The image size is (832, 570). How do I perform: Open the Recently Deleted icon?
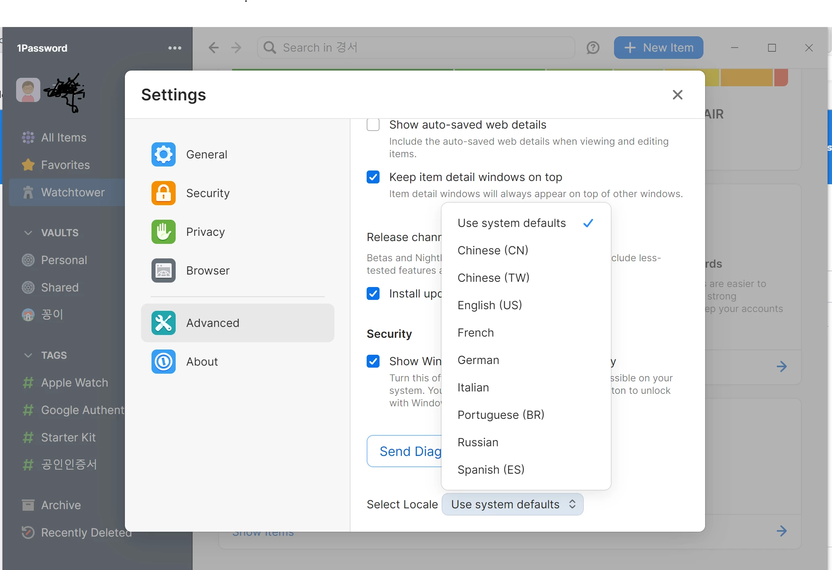click(x=28, y=533)
